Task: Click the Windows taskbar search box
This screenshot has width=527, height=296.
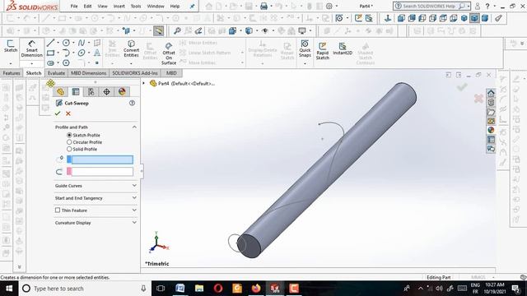Action: (x=85, y=289)
